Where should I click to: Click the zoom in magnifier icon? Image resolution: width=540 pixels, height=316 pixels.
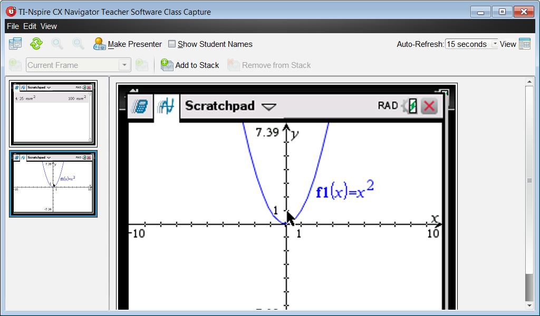click(57, 44)
